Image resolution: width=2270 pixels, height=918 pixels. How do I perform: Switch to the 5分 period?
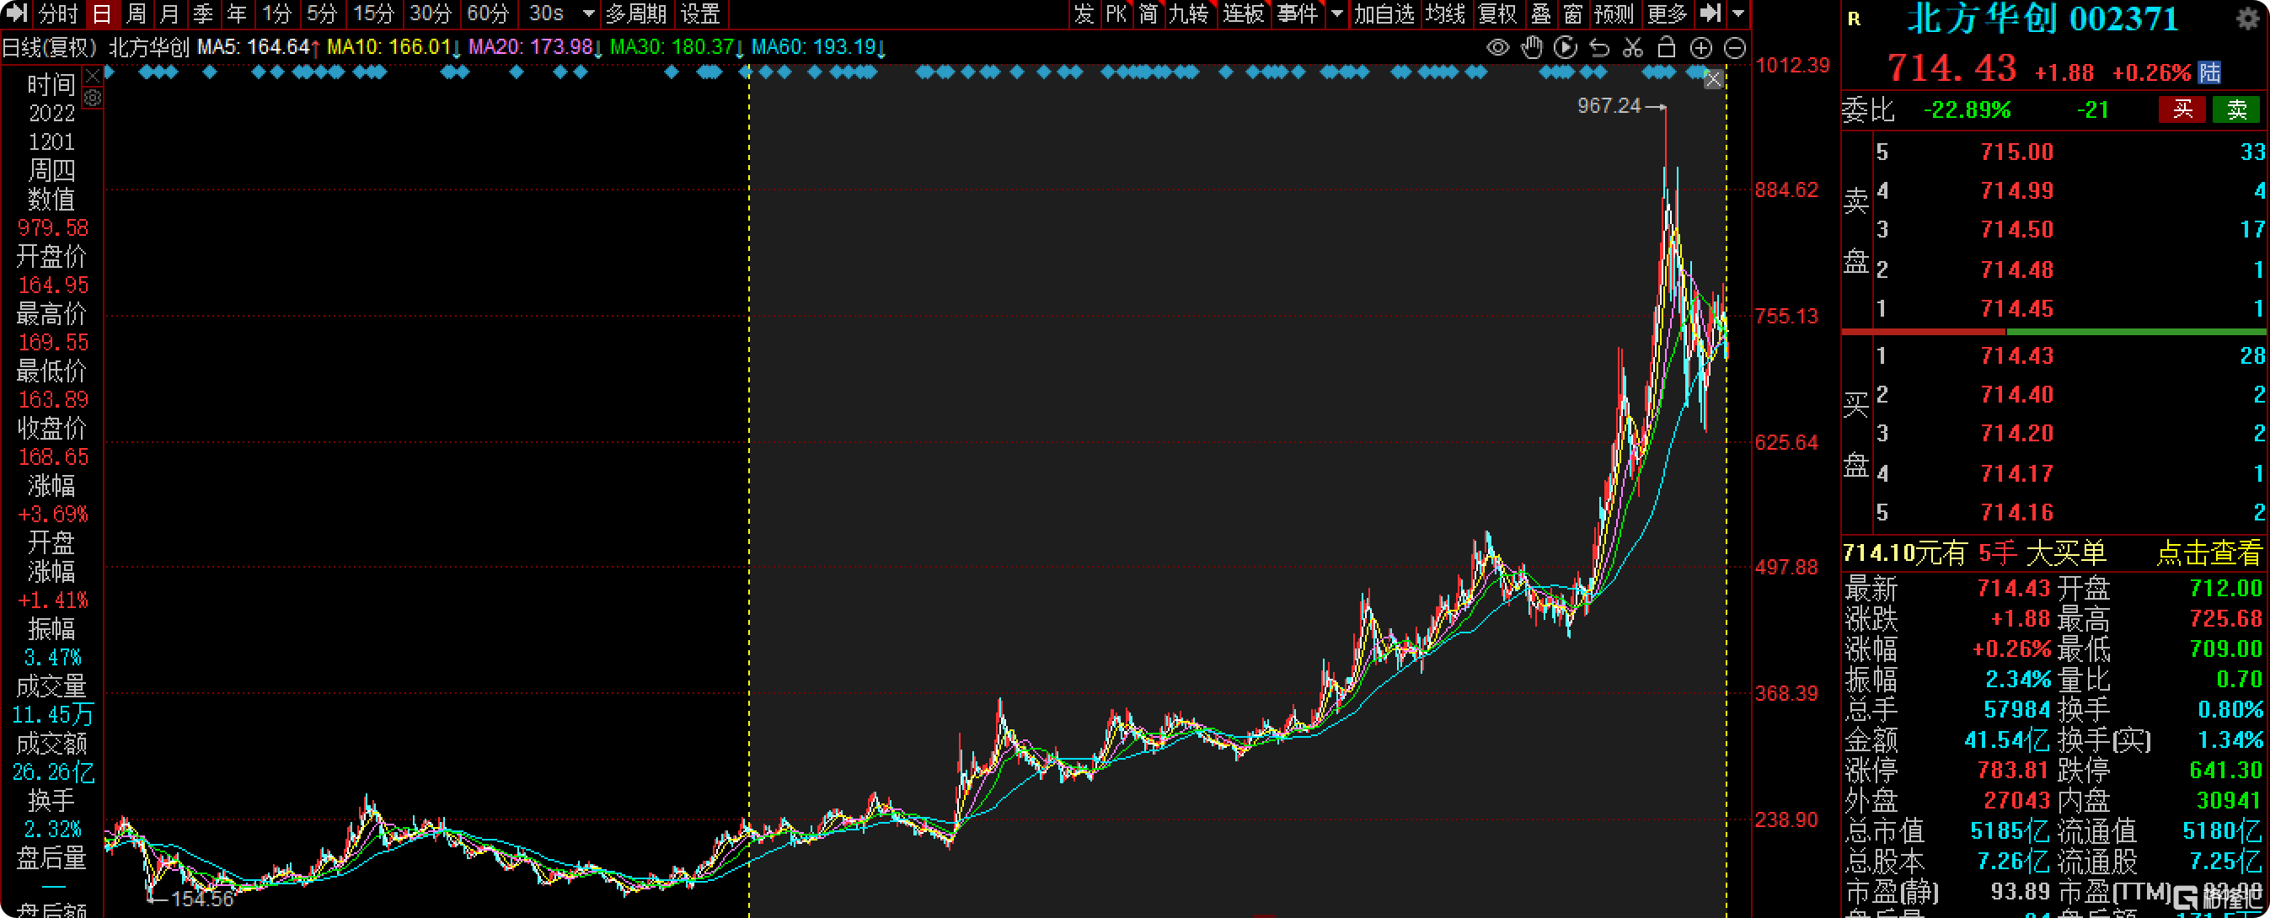[x=322, y=13]
